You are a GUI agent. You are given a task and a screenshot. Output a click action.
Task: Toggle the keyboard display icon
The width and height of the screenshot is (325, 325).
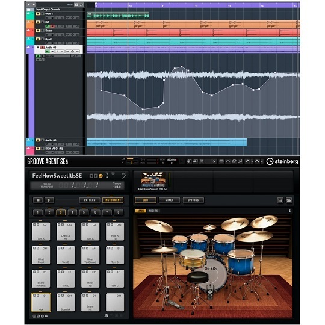coord(280,200)
